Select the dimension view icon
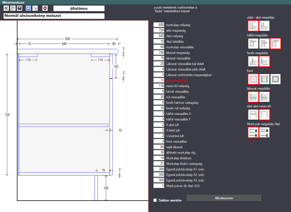291x212 pixels. 28,8
